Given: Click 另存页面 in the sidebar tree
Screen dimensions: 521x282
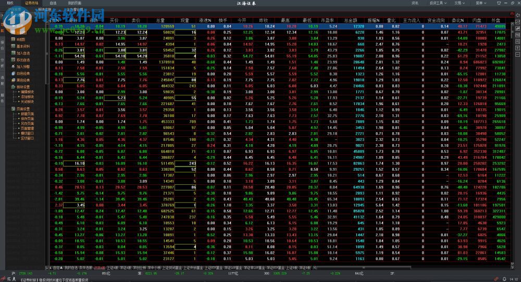Looking at the screenshot, I should (27, 123).
